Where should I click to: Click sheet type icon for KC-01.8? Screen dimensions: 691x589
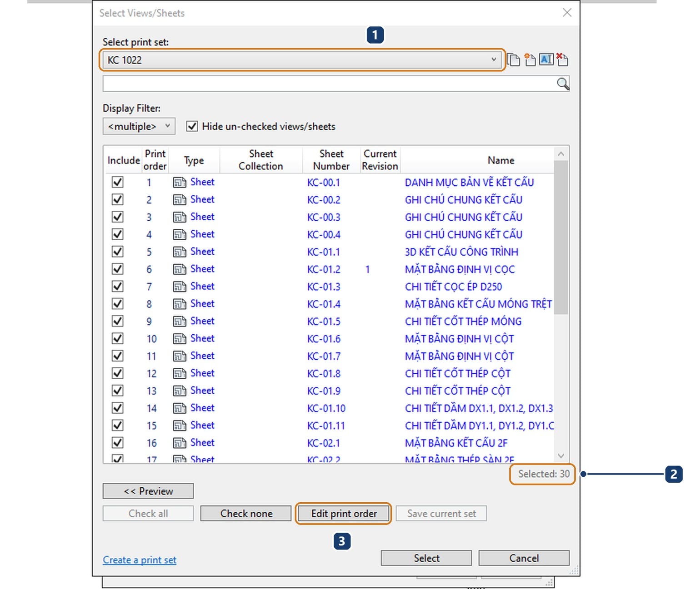pos(180,373)
